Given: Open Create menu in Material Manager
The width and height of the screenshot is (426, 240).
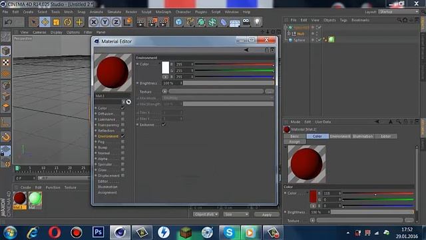Looking at the screenshot, I should (25, 187).
